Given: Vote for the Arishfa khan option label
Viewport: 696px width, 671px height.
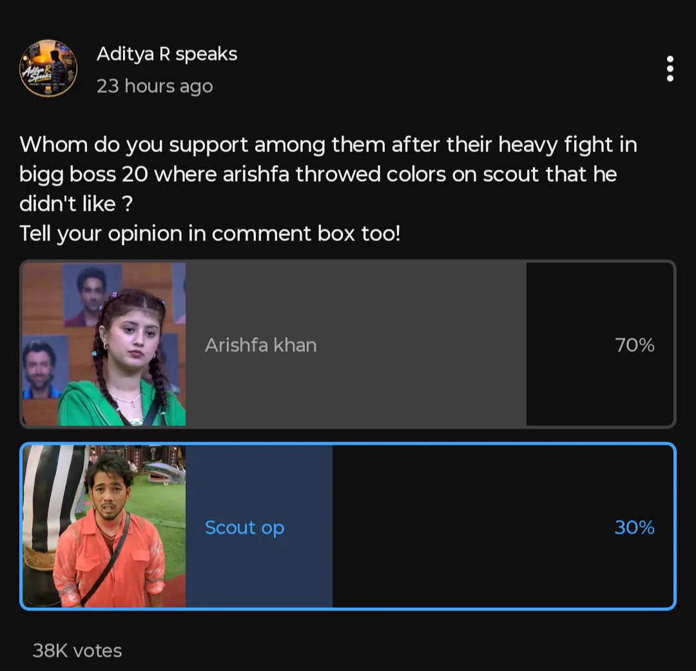Looking at the screenshot, I should tap(260, 345).
